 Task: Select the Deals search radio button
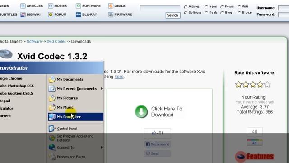[206, 13]
